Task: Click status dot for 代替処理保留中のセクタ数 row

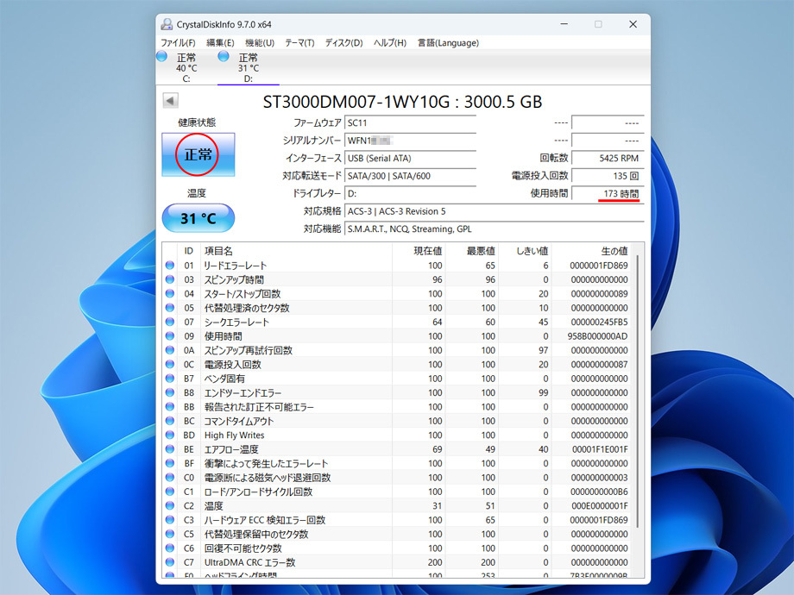Action: click(x=170, y=535)
